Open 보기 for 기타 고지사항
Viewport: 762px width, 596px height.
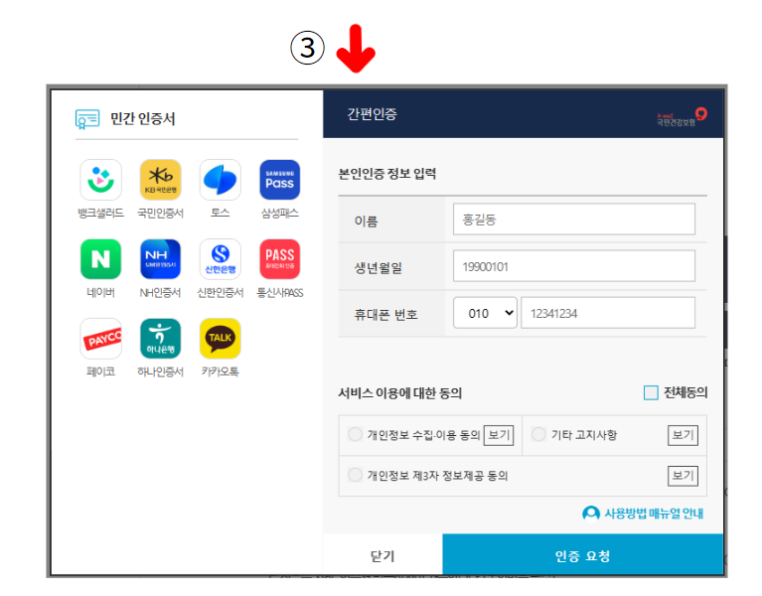(683, 435)
